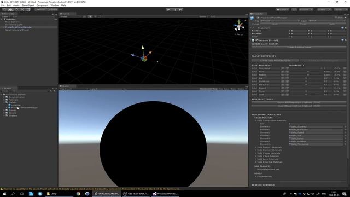This screenshot has width=350, height=197.
Task: Click edit icon for Ice blueprint
Action: click(283, 78)
